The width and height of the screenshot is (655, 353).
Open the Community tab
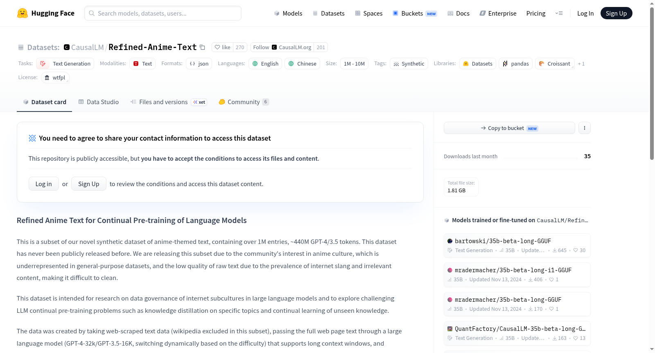(x=244, y=102)
